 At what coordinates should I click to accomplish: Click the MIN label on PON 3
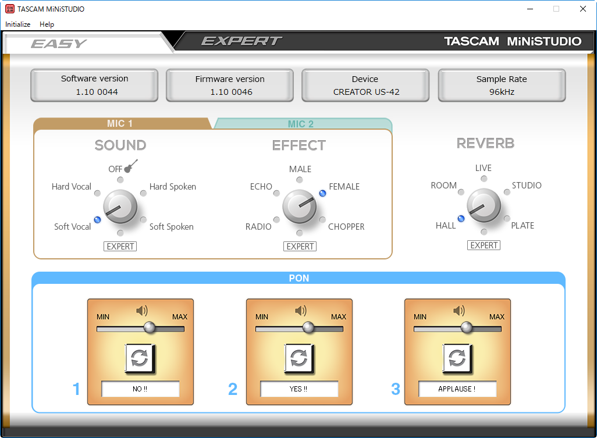point(420,316)
